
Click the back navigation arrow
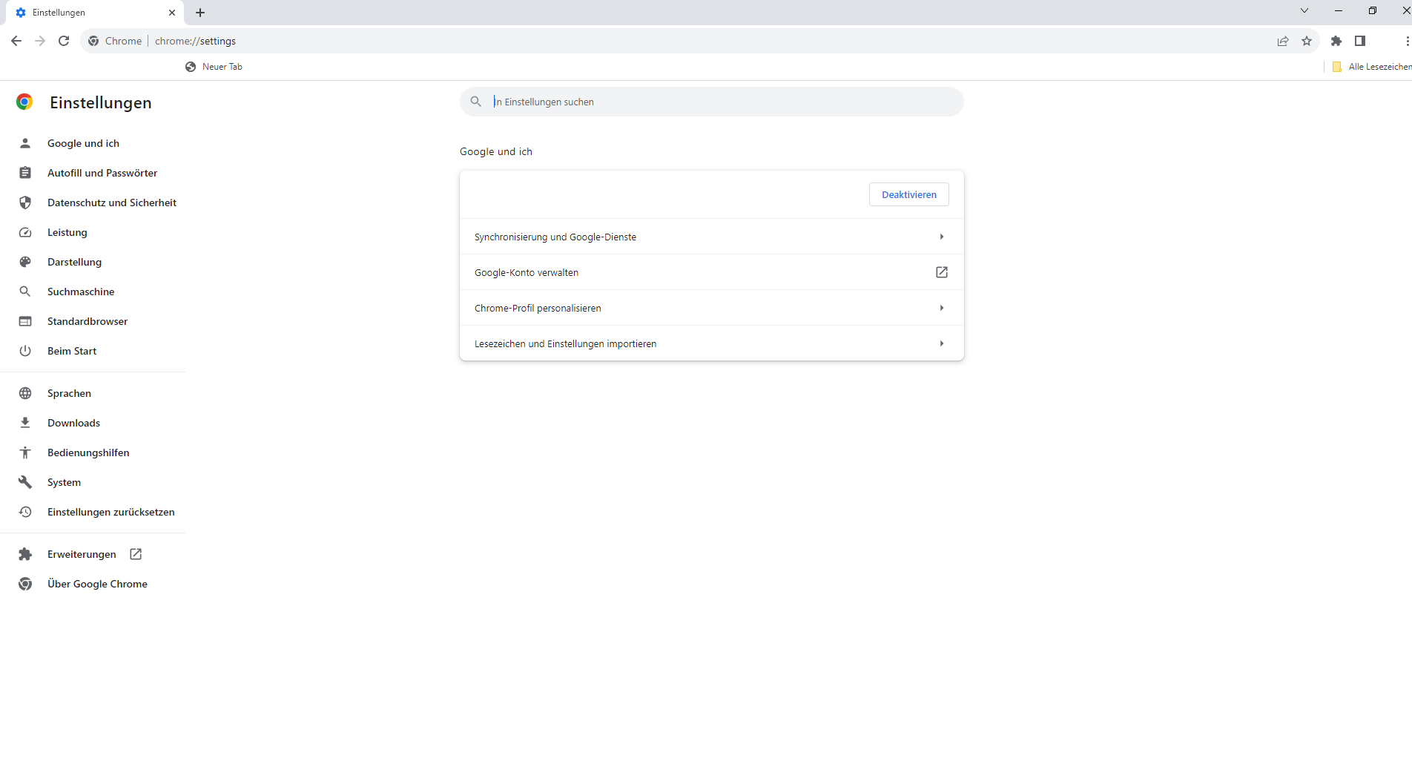(16, 41)
